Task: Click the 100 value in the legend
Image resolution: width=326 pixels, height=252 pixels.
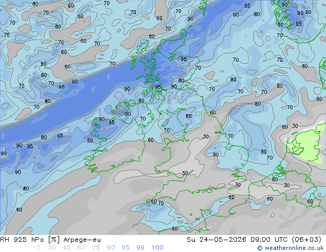Action: 157,248
